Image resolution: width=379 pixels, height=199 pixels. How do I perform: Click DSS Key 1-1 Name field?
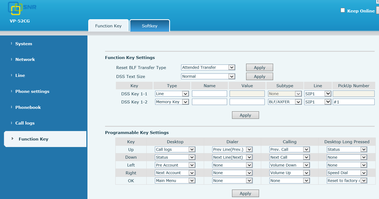(x=209, y=94)
